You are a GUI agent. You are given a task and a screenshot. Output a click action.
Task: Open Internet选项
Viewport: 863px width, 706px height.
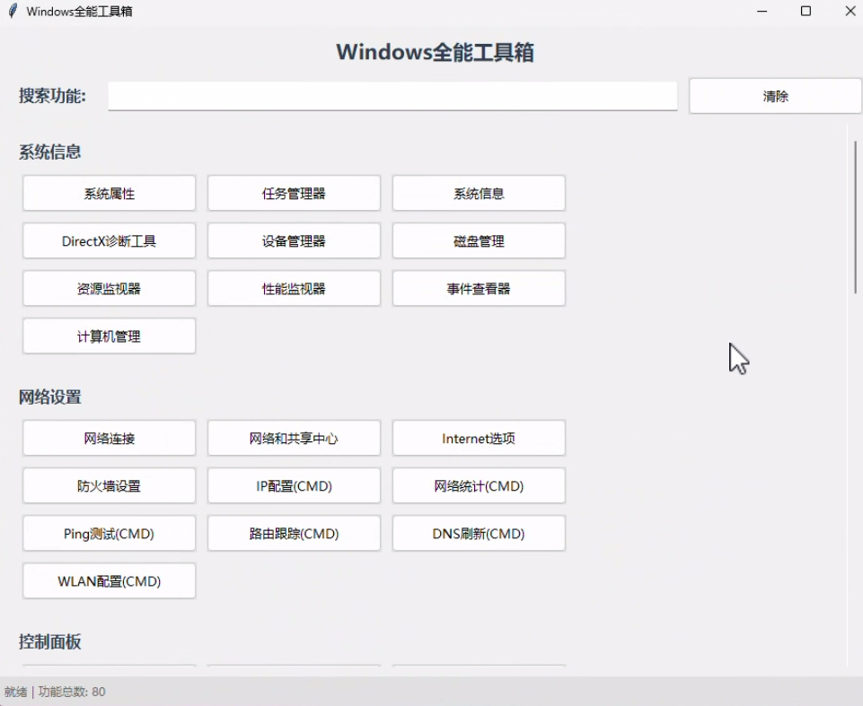pos(479,439)
